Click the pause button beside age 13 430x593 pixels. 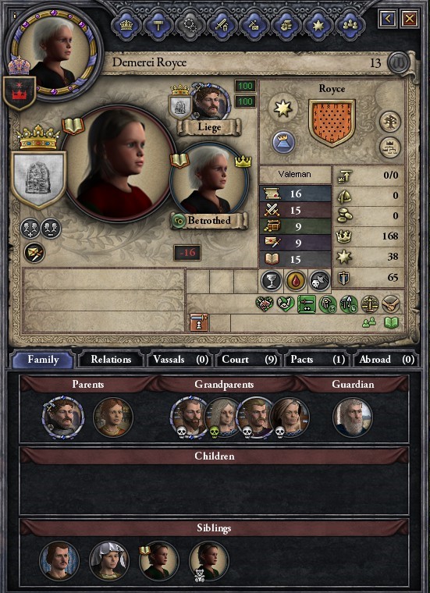coord(399,62)
